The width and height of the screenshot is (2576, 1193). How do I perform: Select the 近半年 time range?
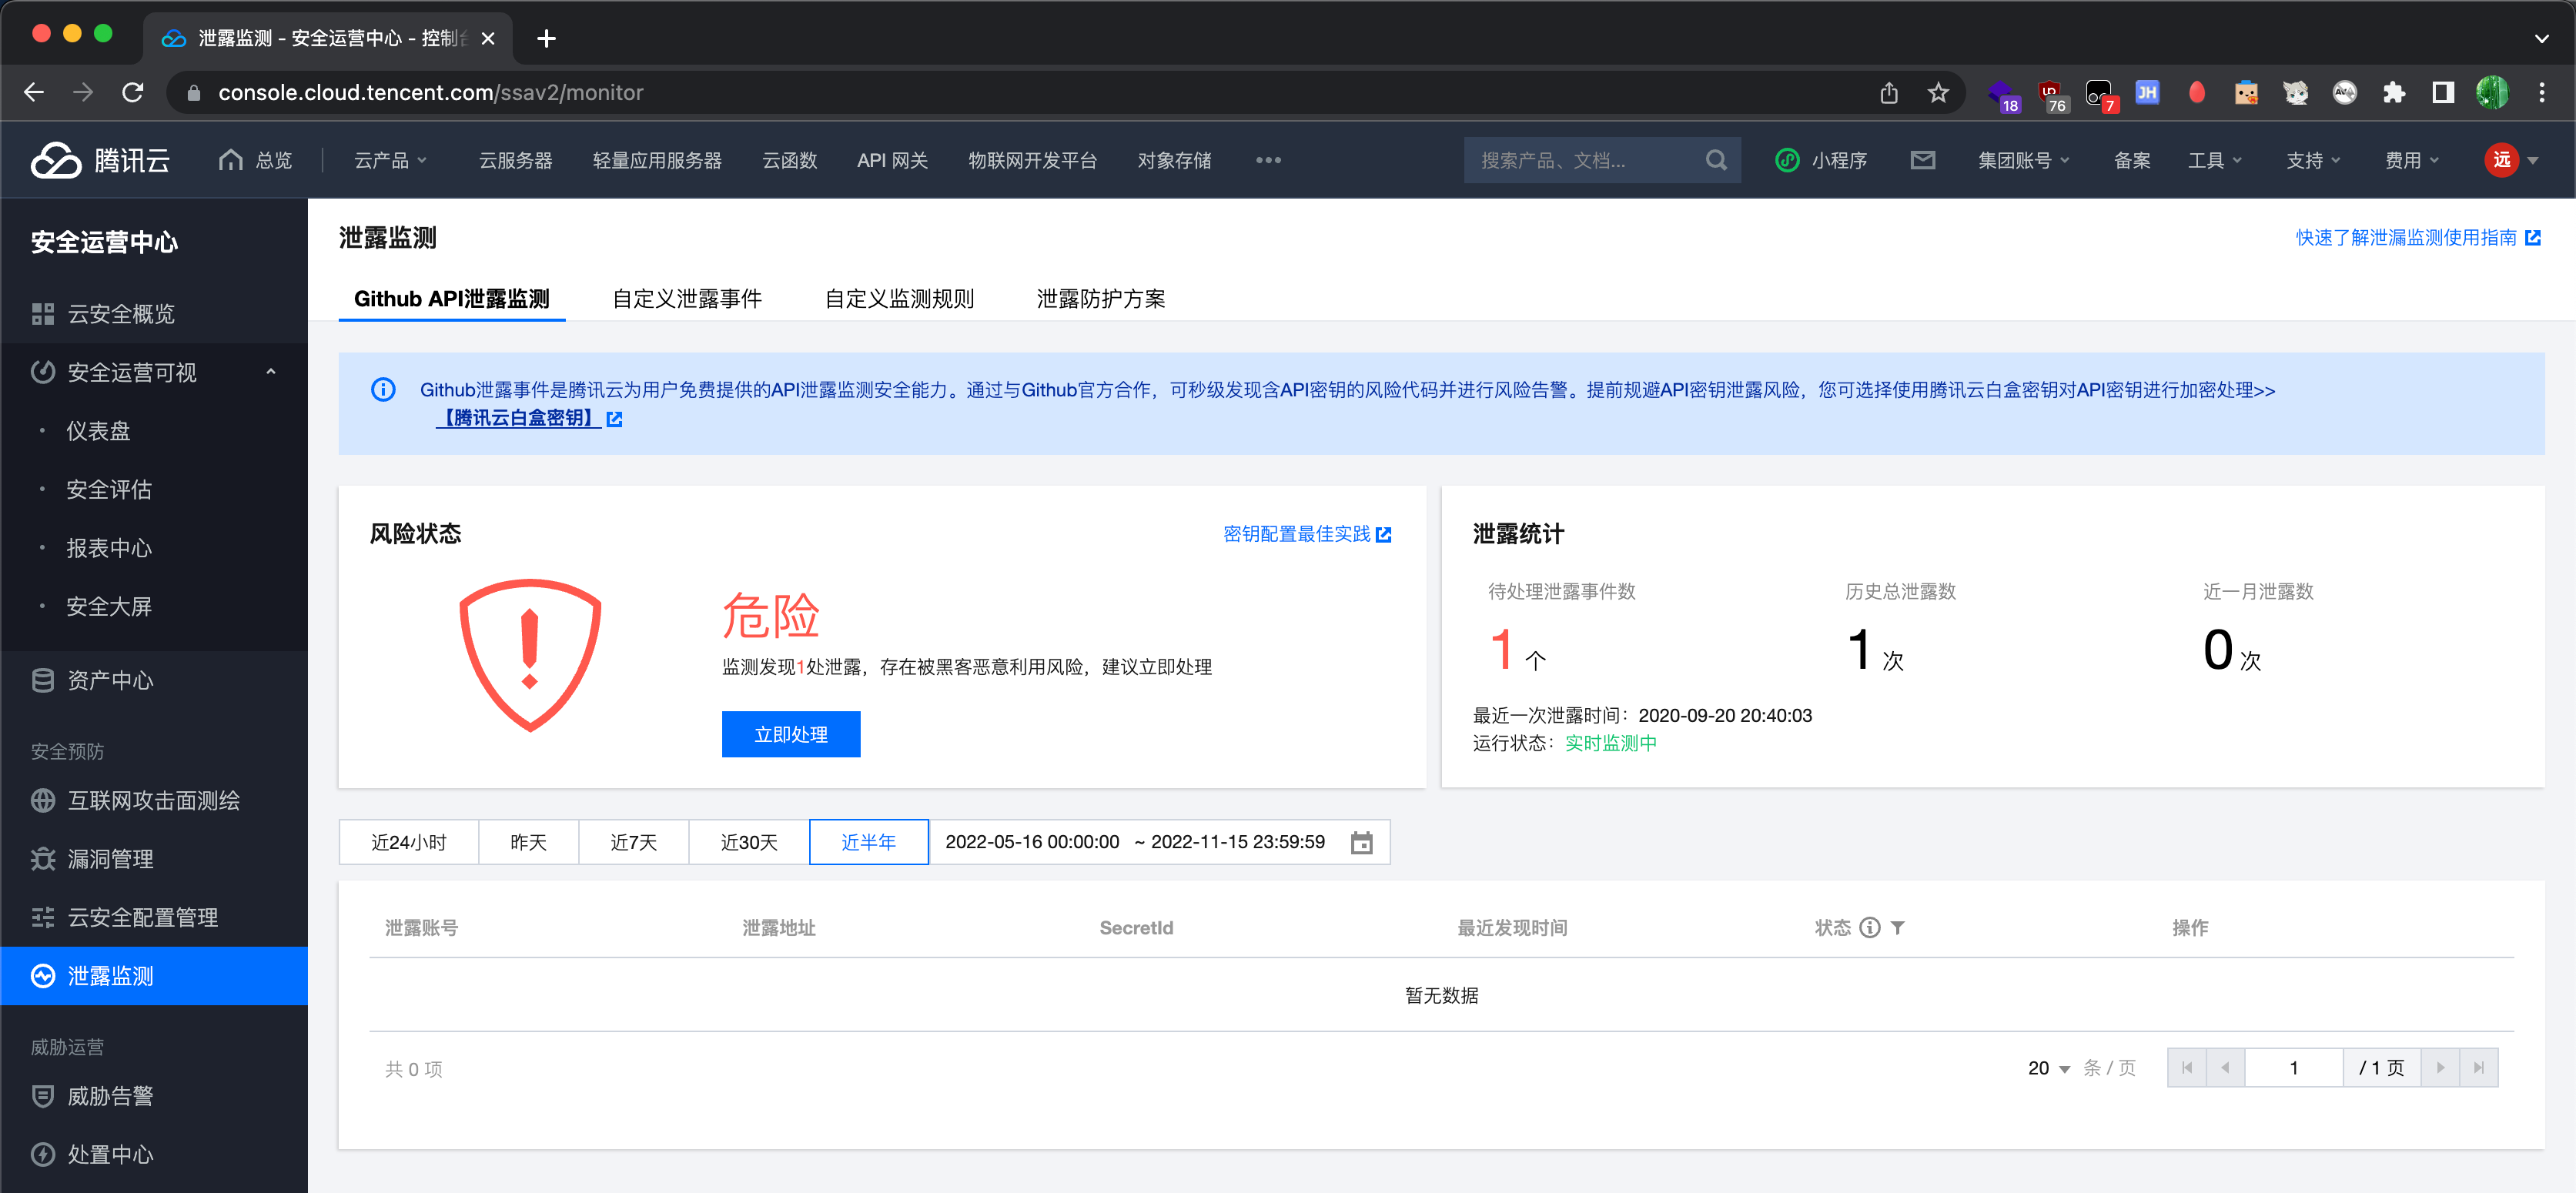pyautogui.click(x=868, y=842)
